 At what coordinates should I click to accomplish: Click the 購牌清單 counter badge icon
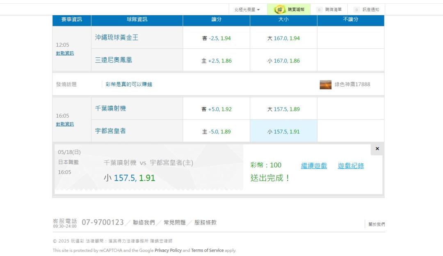(319, 9)
